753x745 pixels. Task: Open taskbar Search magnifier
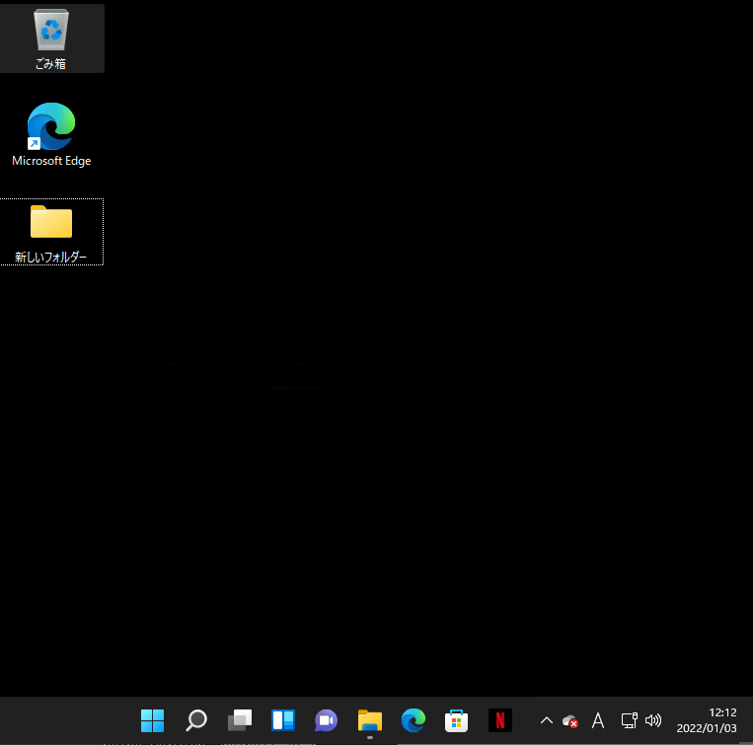tap(196, 720)
